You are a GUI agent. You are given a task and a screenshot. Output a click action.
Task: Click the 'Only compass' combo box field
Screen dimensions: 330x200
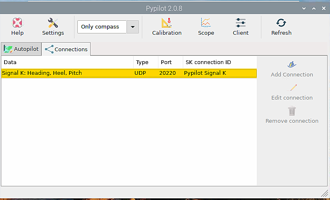(x=101, y=27)
